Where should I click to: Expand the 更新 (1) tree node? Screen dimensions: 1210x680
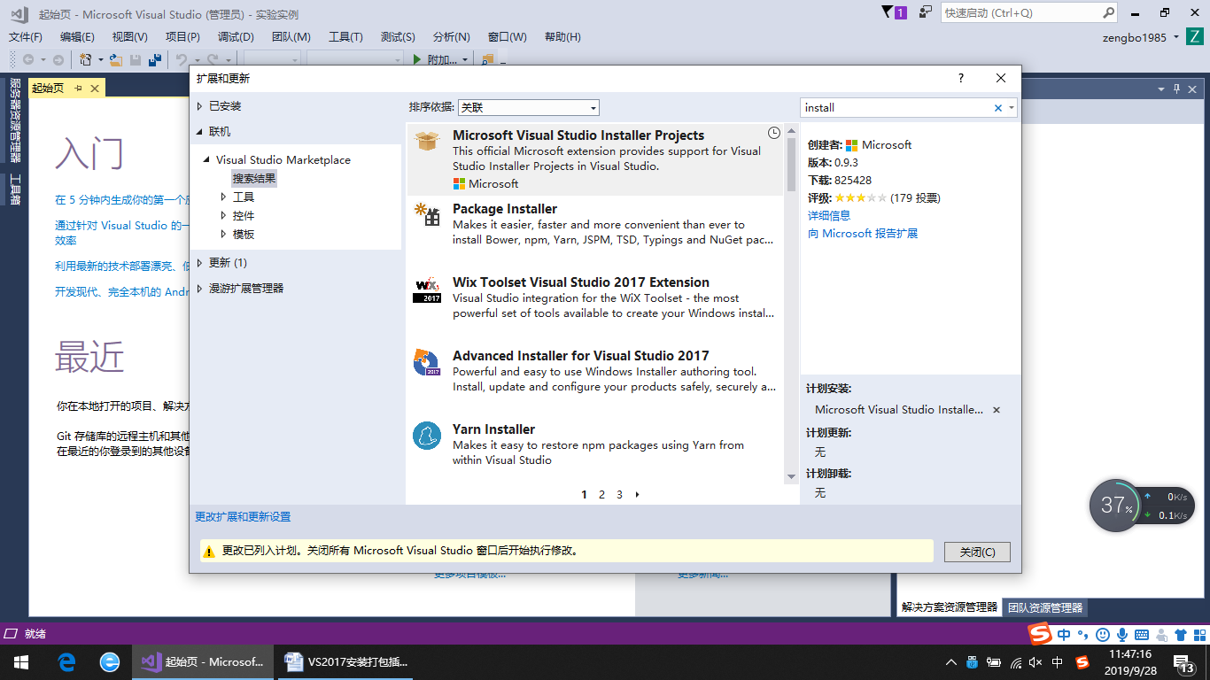click(199, 263)
